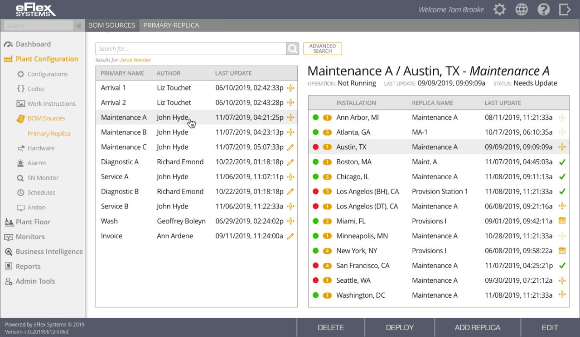This screenshot has width=580, height=337.
Task: Expand the Business Intelligence section
Action: (x=49, y=252)
